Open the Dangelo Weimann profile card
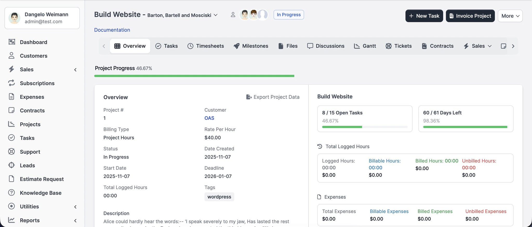 tap(42, 18)
